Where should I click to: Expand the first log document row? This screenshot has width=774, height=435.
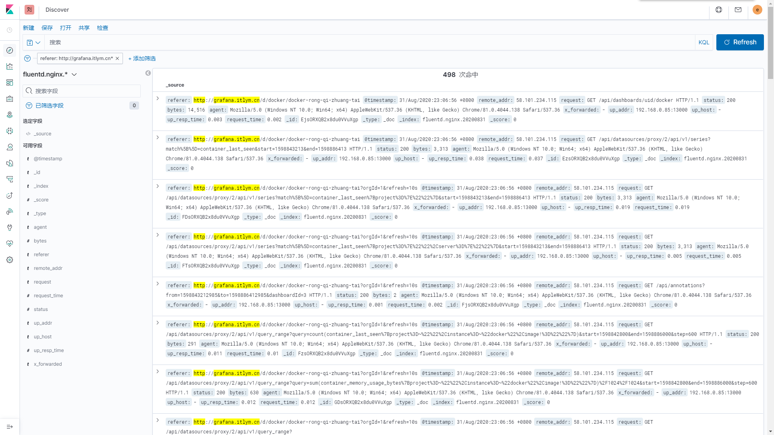pyautogui.click(x=158, y=98)
